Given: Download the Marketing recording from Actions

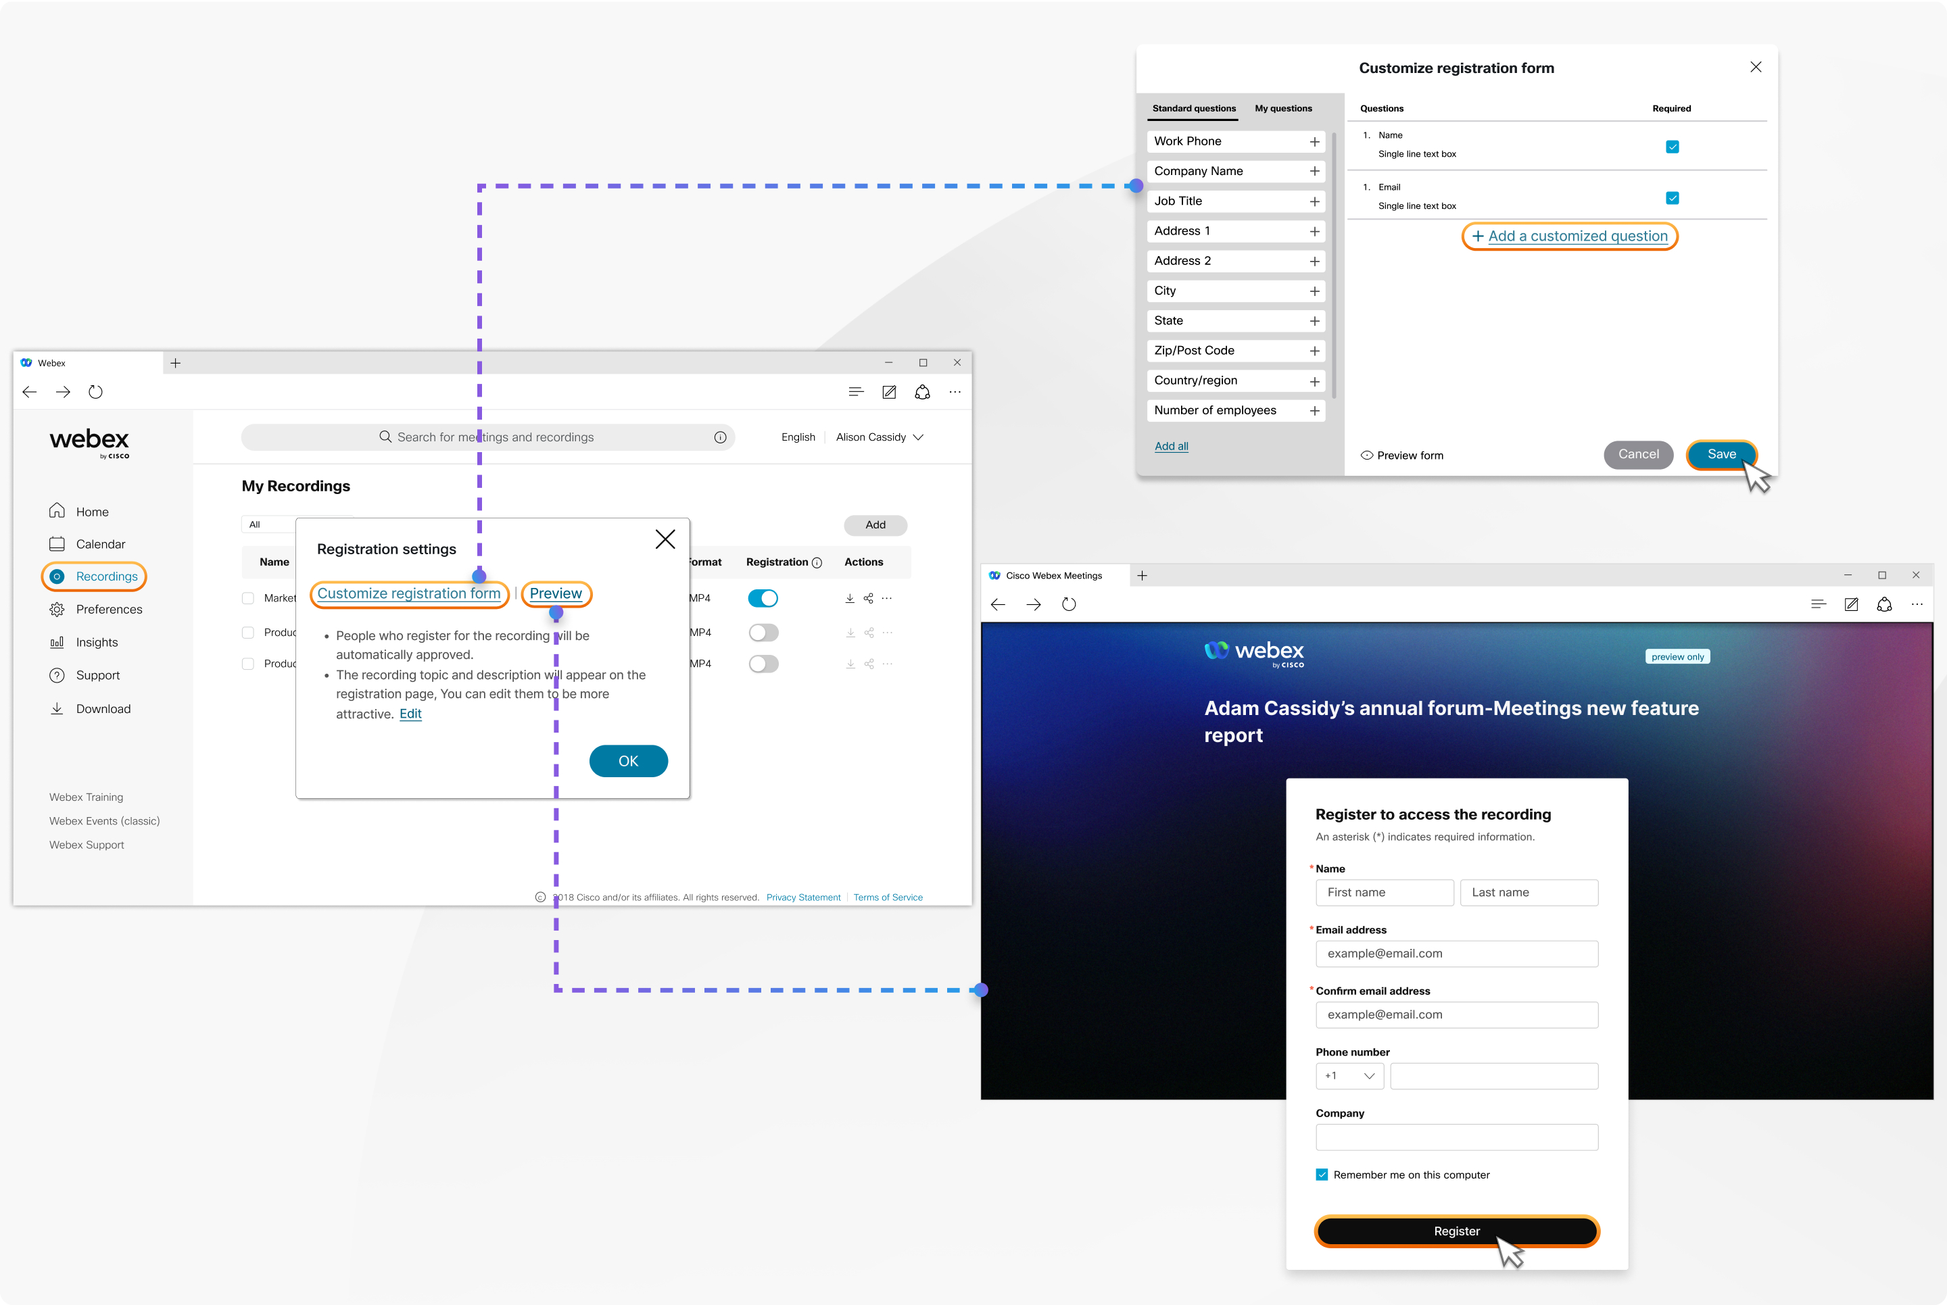Looking at the screenshot, I should 850,597.
